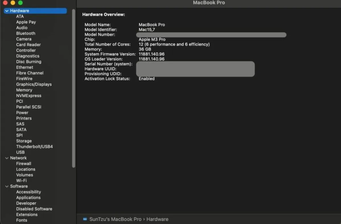The width and height of the screenshot is (341, 224).
Task: Open Fibre Channel entry
Action: coord(30,73)
